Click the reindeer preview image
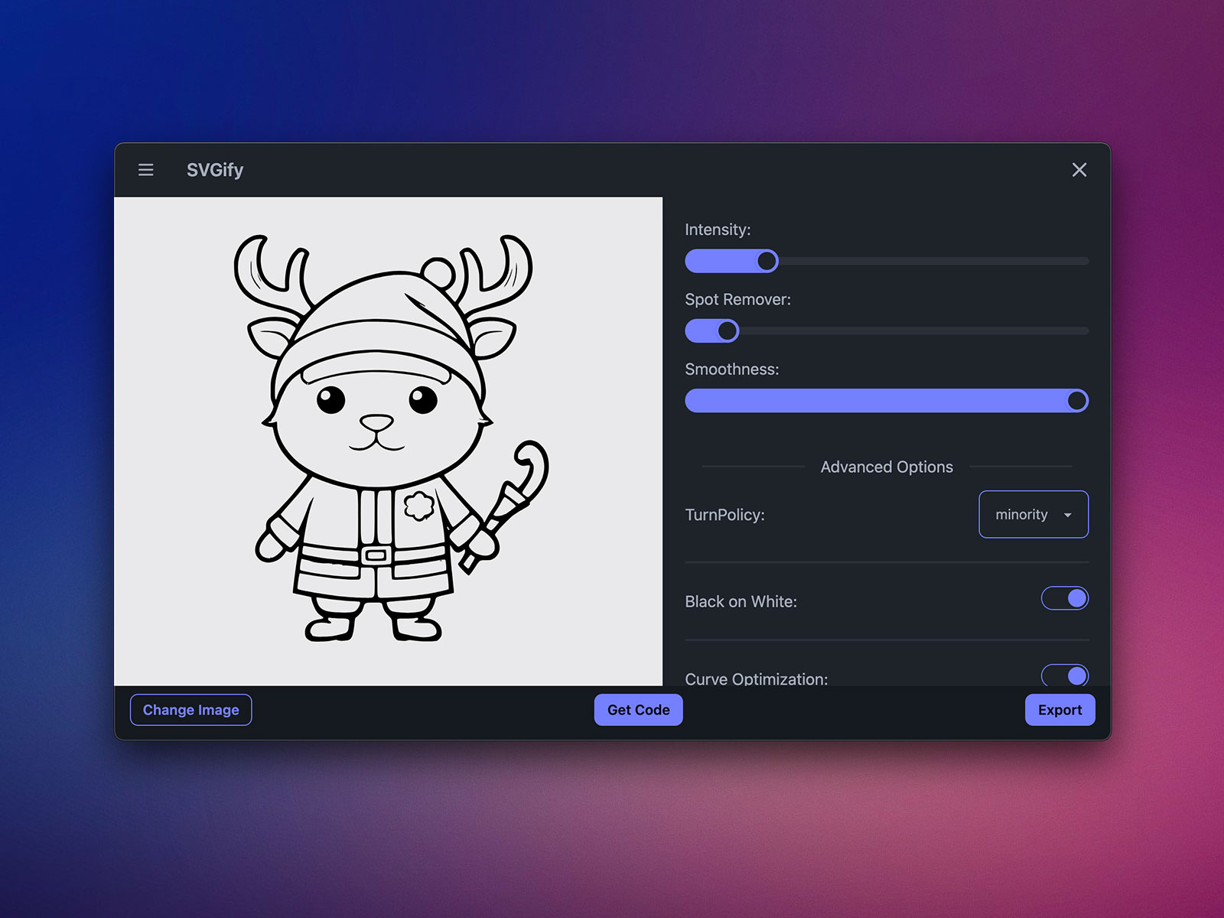Image resolution: width=1224 pixels, height=918 pixels. [x=388, y=441]
